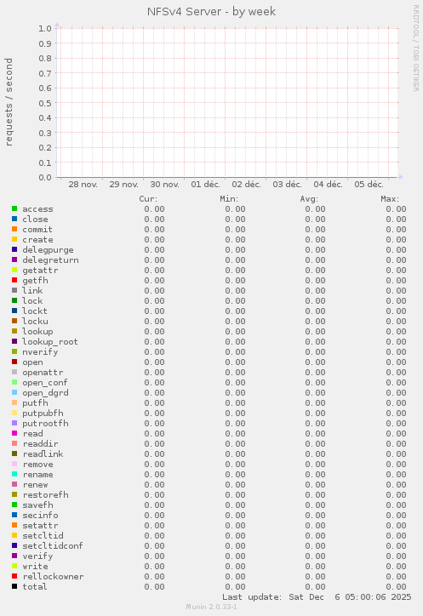The height and width of the screenshot is (616, 423).
Task: Select the remove legend label
Action: [x=37, y=465]
